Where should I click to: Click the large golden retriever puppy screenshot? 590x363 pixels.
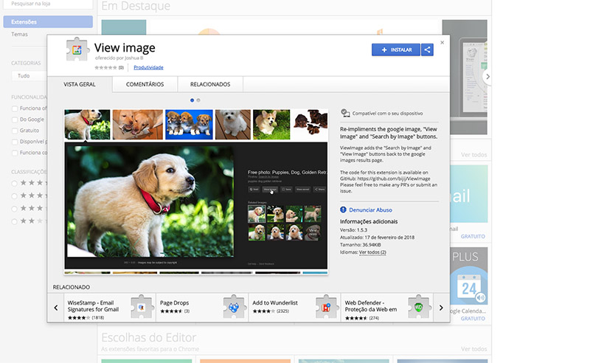tap(150, 202)
